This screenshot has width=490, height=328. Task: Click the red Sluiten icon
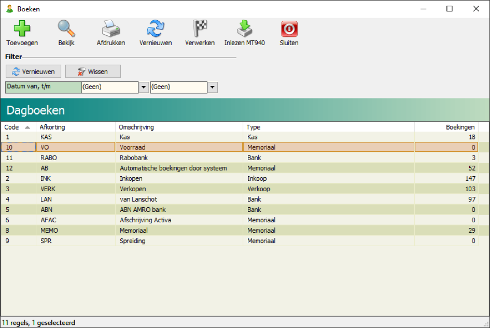(x=289, y=28)
